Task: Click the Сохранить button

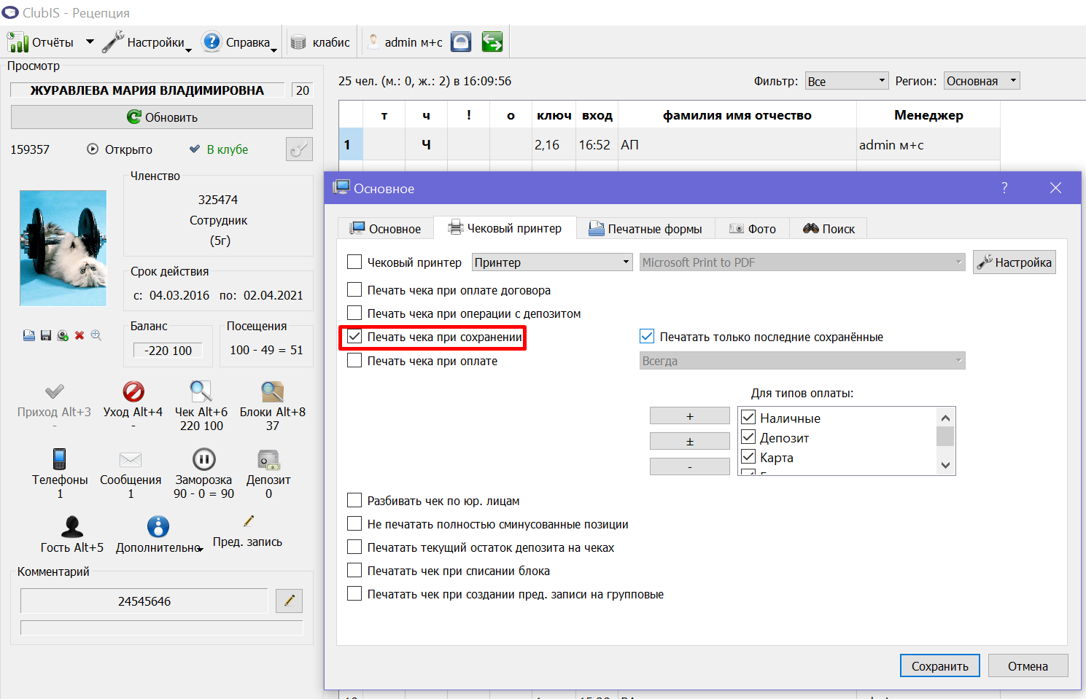Action: point(940,666)
